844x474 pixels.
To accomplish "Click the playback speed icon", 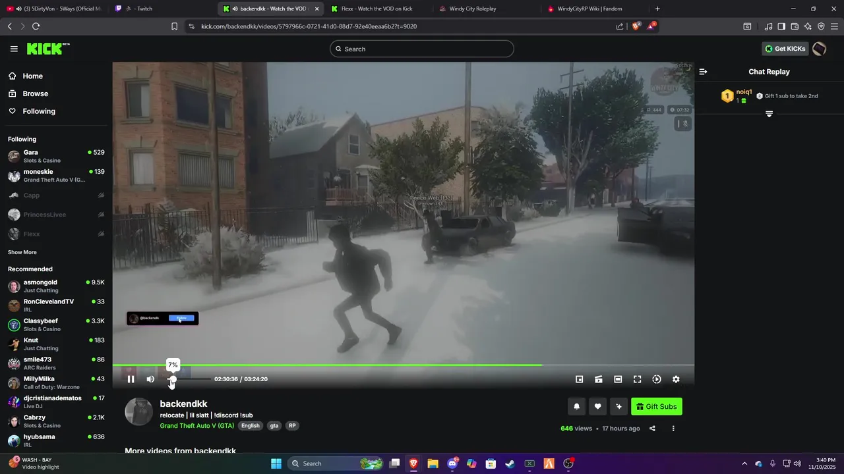I will pyautogui.click(x=657, y=379).
